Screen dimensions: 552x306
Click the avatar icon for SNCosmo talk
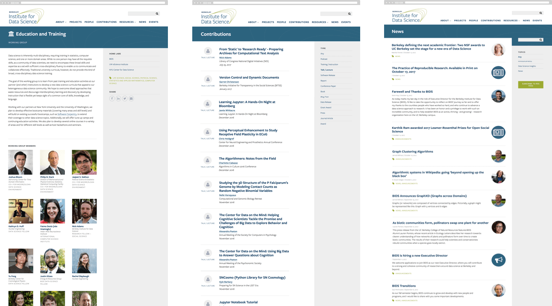(x=207, y=279)
